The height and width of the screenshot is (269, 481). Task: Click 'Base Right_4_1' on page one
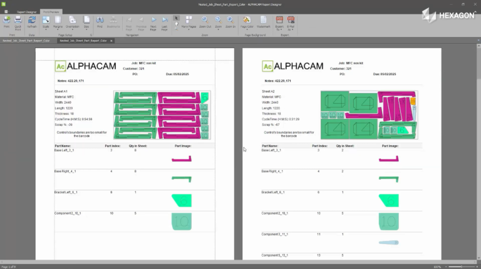[x=65, y=171]
